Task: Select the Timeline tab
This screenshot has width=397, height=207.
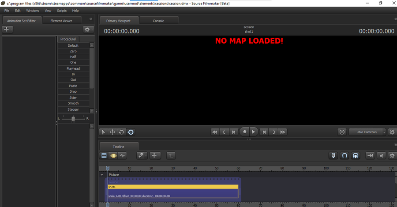Action: point(119,147)
